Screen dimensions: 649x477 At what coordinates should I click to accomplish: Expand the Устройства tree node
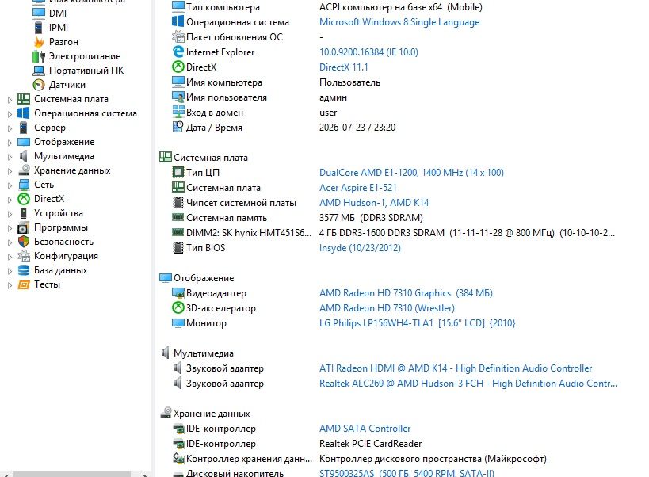click(x=10, y=214)
